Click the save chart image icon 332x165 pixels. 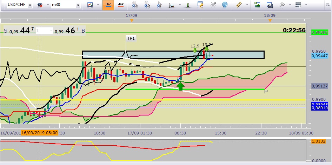click(257, 5)
